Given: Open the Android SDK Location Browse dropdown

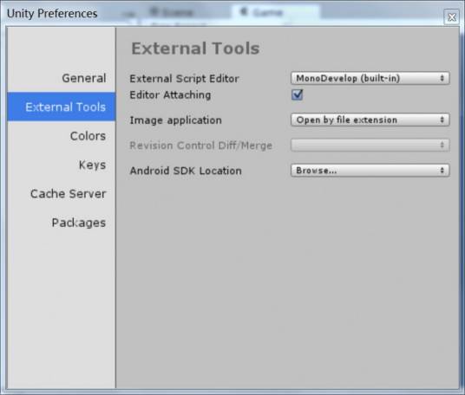Looking at the screenshot, I should [370, 171].
